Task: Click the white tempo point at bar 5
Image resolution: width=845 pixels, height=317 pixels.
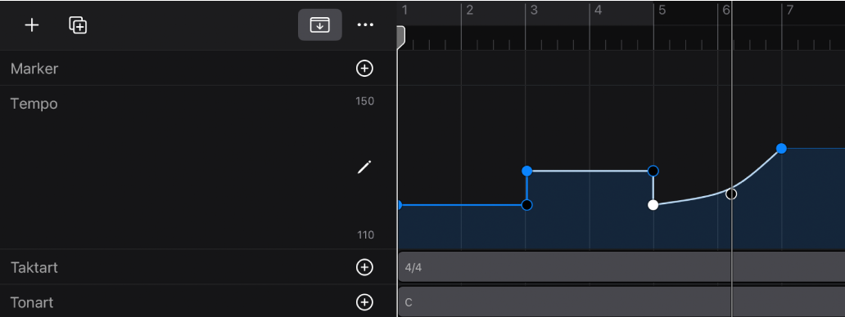Action: 653,205
